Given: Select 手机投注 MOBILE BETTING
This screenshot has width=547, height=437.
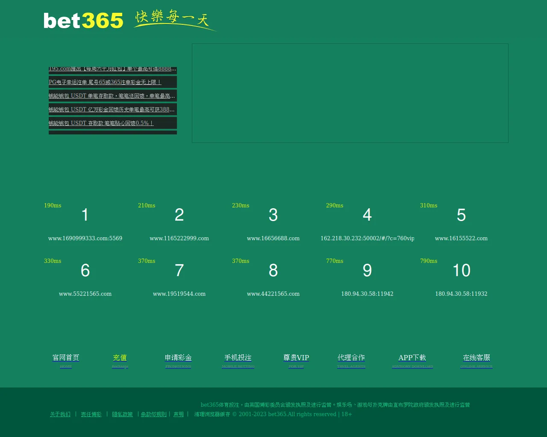Looking at the screenshot, I should [238, 361].
